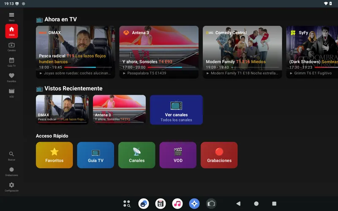
Task: Click the SyFy channel logo
Action: pos(293,33)
